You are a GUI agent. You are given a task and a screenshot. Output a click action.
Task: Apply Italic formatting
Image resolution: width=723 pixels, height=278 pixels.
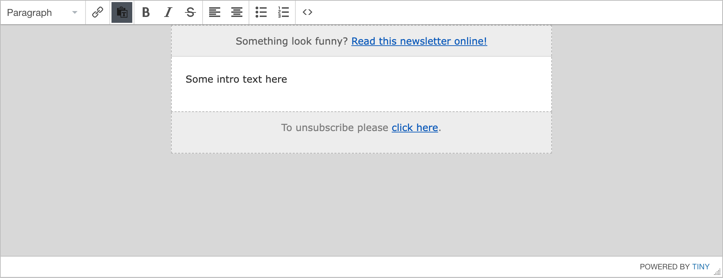(x=168, y=12)
